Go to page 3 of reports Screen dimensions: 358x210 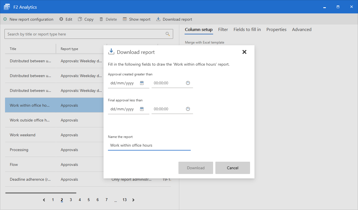[x=71, y=200]
